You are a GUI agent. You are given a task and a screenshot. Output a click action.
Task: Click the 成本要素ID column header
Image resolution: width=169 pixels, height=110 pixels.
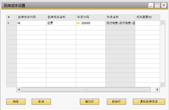click(148, 17)
